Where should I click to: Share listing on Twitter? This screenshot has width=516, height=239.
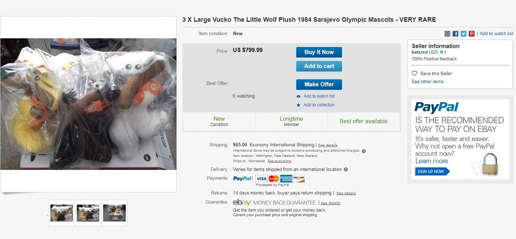coord(463,34)
